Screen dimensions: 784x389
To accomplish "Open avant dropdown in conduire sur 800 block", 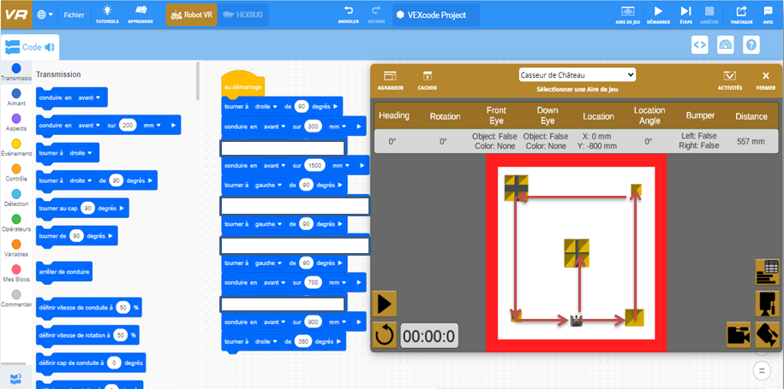I will (275, 127).
